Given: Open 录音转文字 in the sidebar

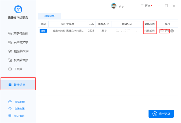Looking at the screenshot, I should tap(18, 43).
